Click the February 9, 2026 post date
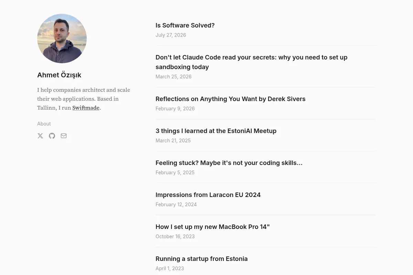This screenshot has height=275, width=413. (x=175, y=109)
